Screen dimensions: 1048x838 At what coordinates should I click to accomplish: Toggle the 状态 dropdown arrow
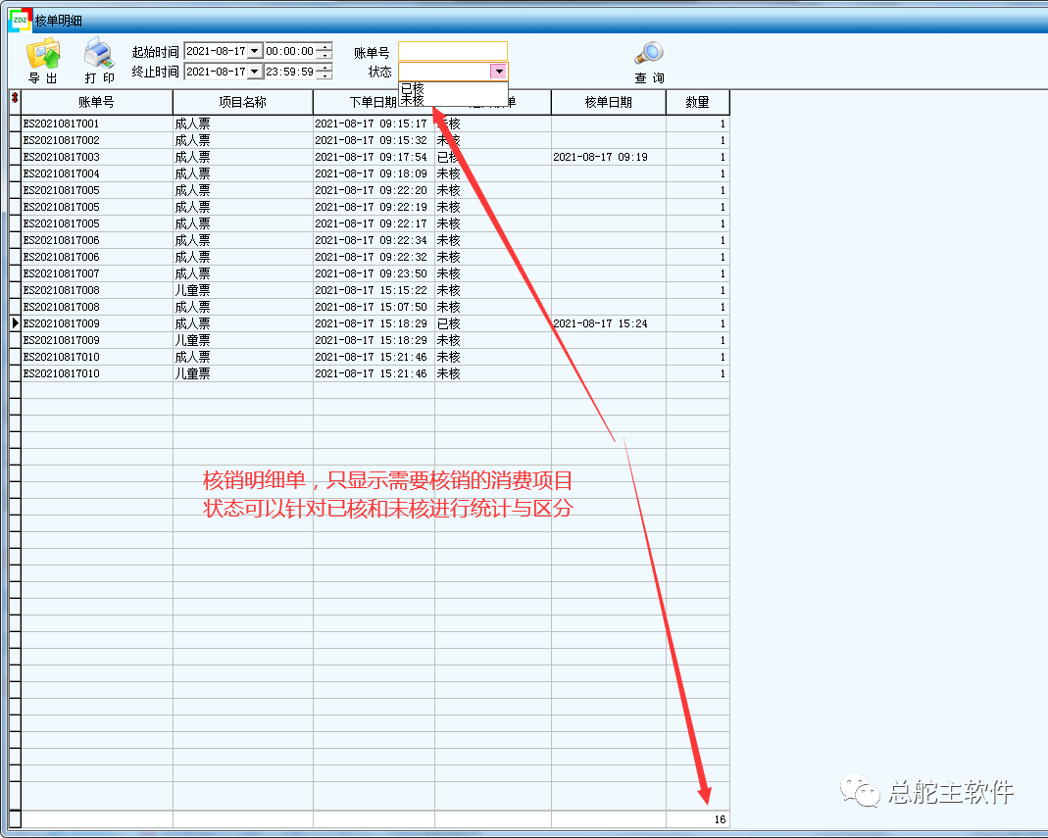[x=499, y=72]
